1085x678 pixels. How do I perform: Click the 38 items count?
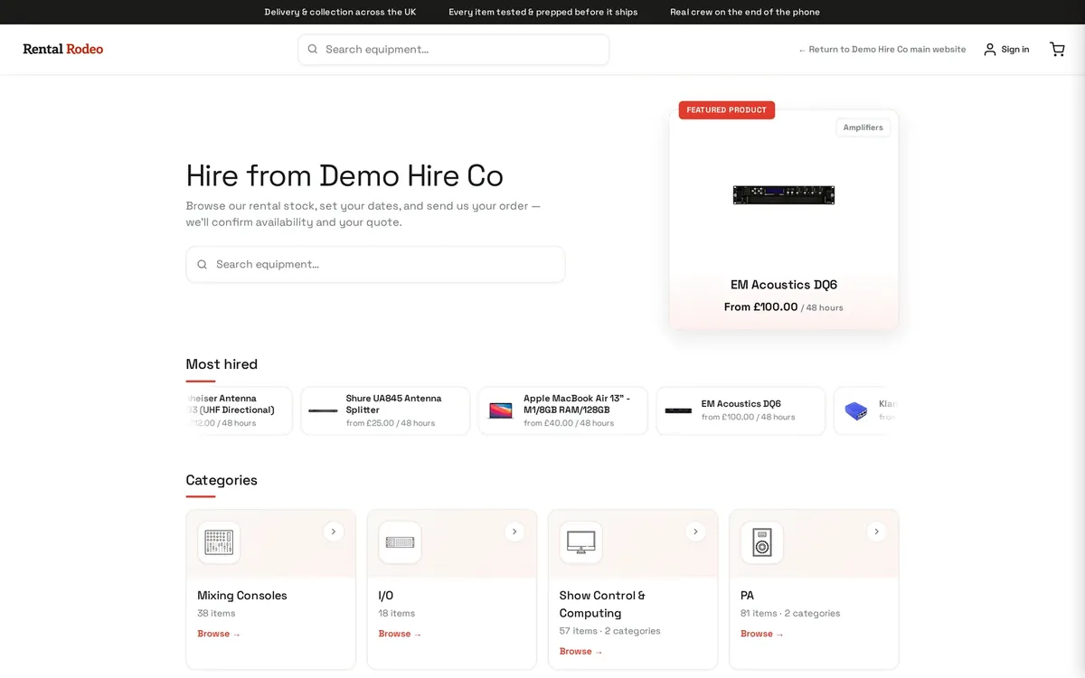pos(216,613)
